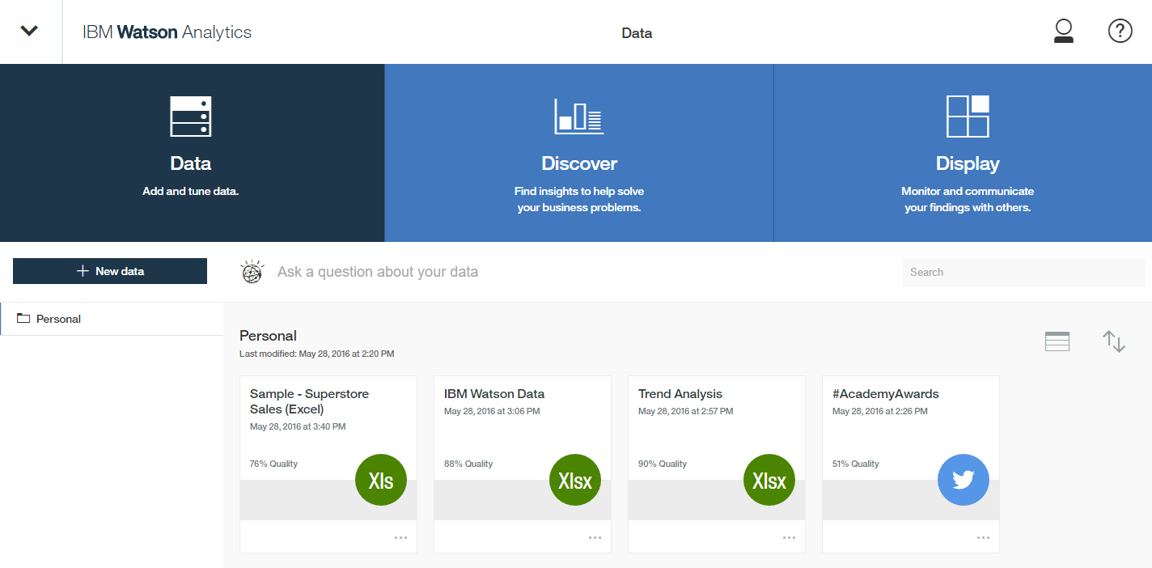The image size is (1152, 568).
Task: Switch to the Display tab
Action: click(x=968, y=152)
